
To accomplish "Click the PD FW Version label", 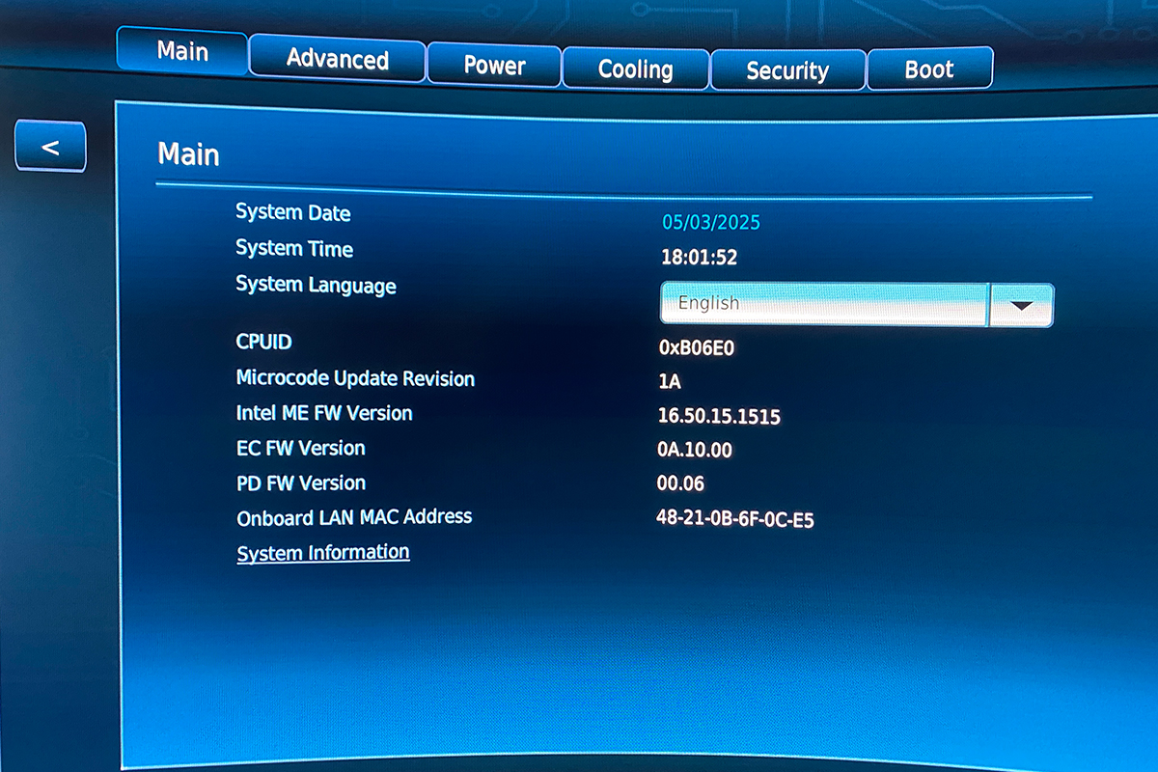I will click(x=301, y=482).
